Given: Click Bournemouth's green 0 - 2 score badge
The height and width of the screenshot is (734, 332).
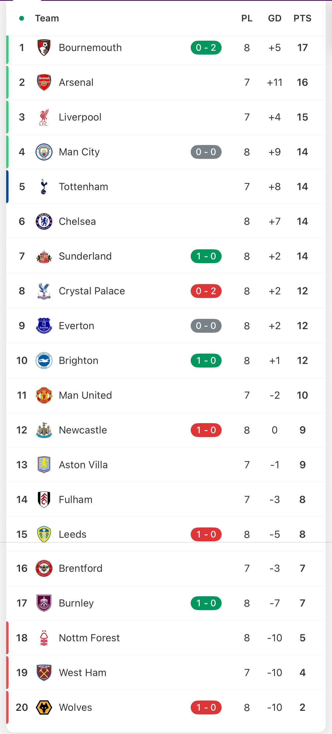Looking at the screenshot, I should [206, 48].
